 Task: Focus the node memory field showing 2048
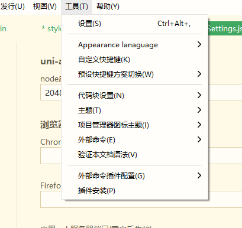point(51,93)
